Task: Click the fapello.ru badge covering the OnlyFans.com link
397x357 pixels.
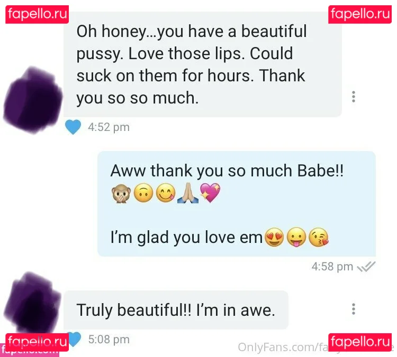Action: click(360, 342)
